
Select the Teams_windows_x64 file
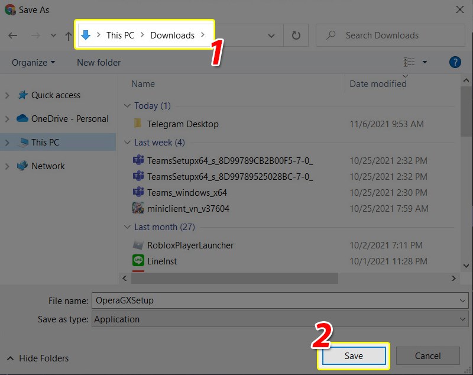click(x=187, y=192)
